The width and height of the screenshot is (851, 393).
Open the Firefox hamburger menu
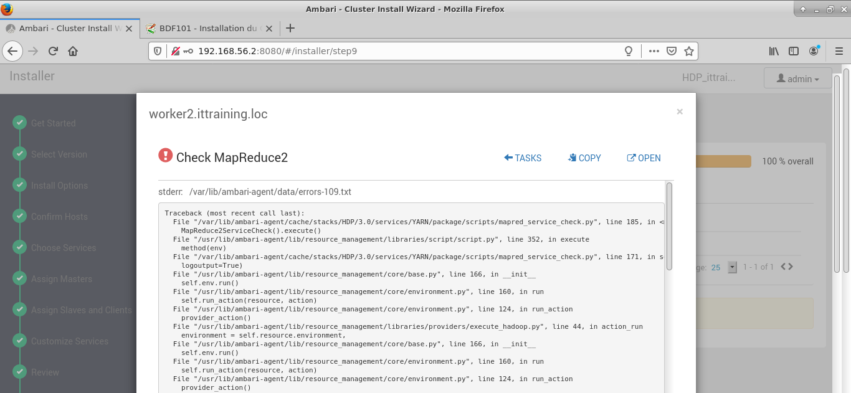pyautogui.click(x=838, y=51)
